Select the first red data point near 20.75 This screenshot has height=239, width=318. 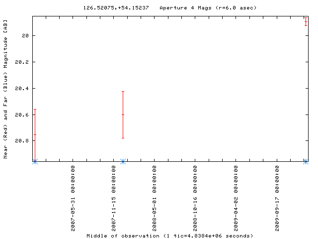35,135
